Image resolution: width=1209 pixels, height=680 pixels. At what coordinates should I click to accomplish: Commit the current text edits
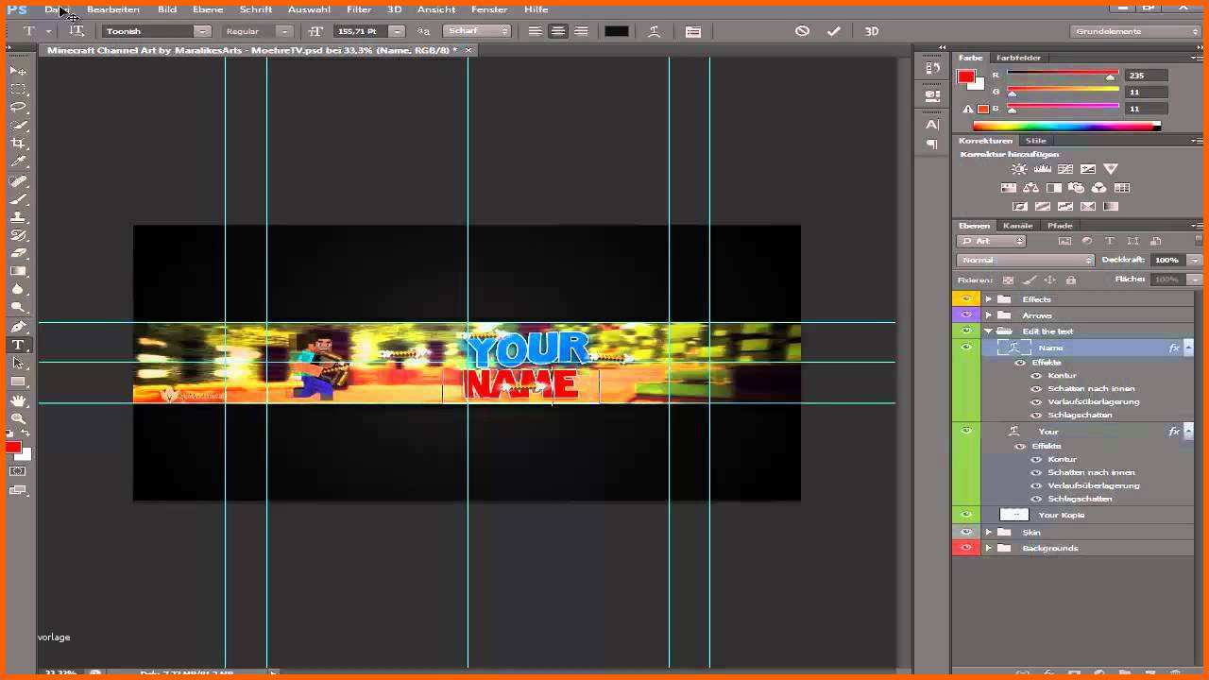pyautogui.click(x=833, y=31)
